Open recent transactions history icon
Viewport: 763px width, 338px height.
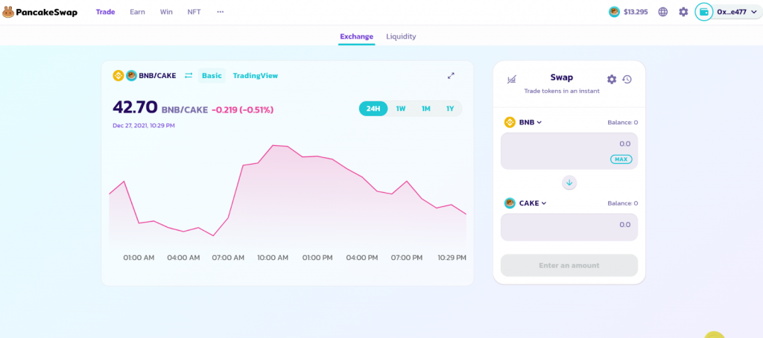click(x=627, y=79)
